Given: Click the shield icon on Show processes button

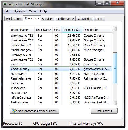Looking at the screenshot, I should click(x=14, y=111).
